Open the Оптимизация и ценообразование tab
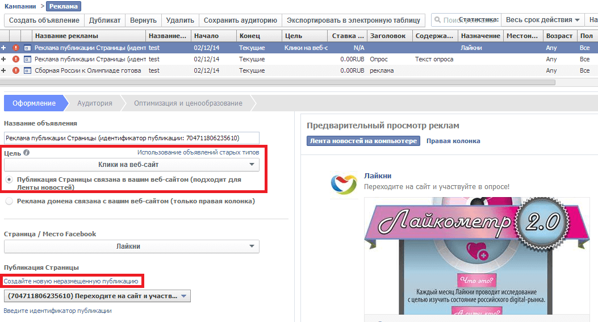 188,103
